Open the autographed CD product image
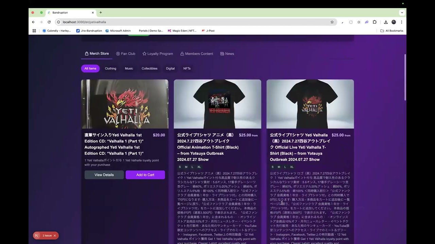The height and width of the screenshot is (244, 435). [x=125, y=104]
